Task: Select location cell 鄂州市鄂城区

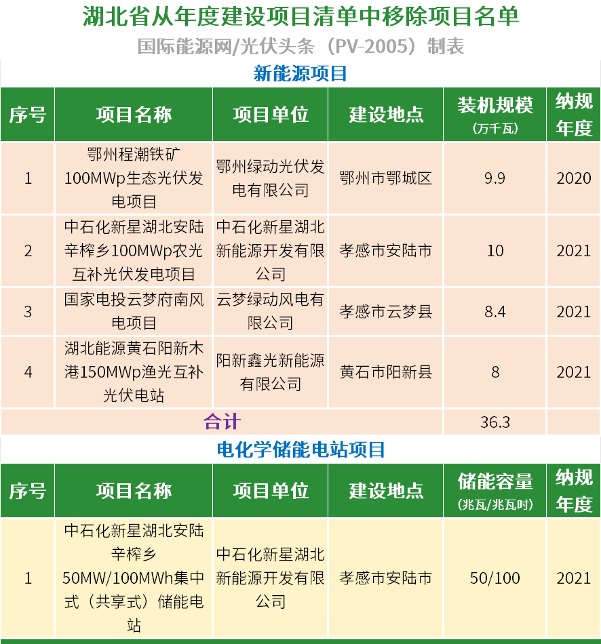Action: [x=385, y=178]
